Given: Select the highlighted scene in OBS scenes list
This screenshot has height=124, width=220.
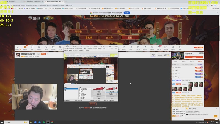Looking at the screenshot, I should pyautogui.click(x=71, y=89).
